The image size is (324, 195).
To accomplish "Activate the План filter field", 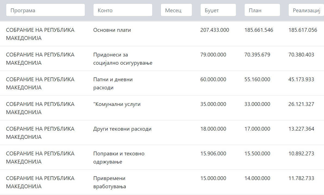I will [262, 10].
